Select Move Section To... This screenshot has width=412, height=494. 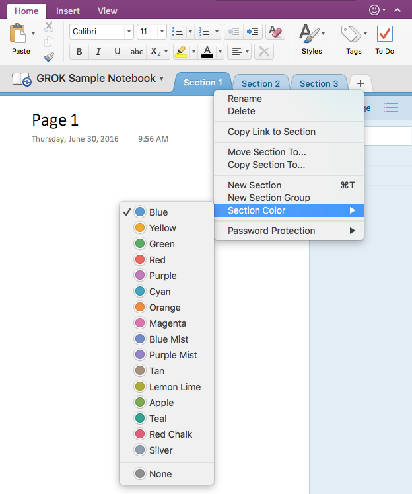tap(289, 152)
